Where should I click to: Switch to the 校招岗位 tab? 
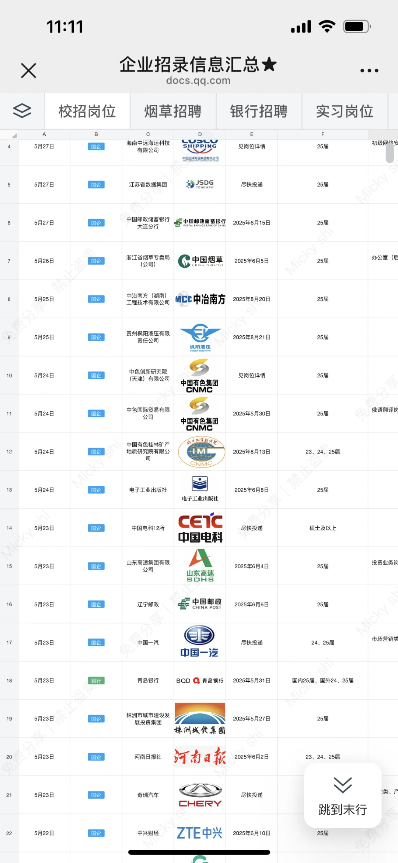pos(87,111)
